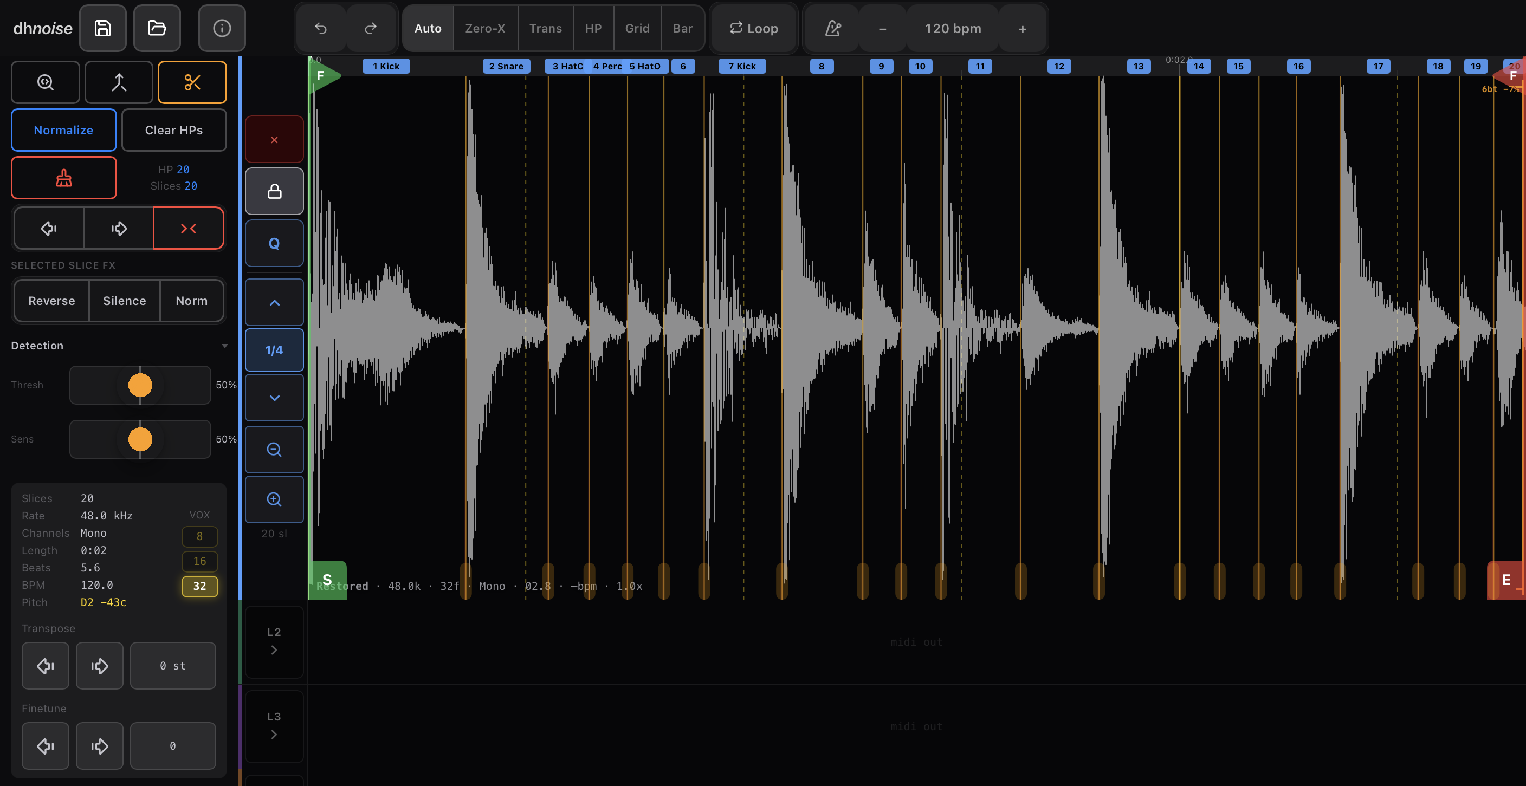Viewport: 1526px width, 786px height.
Task: Open file with the folder icon
Action: (157, 28)
